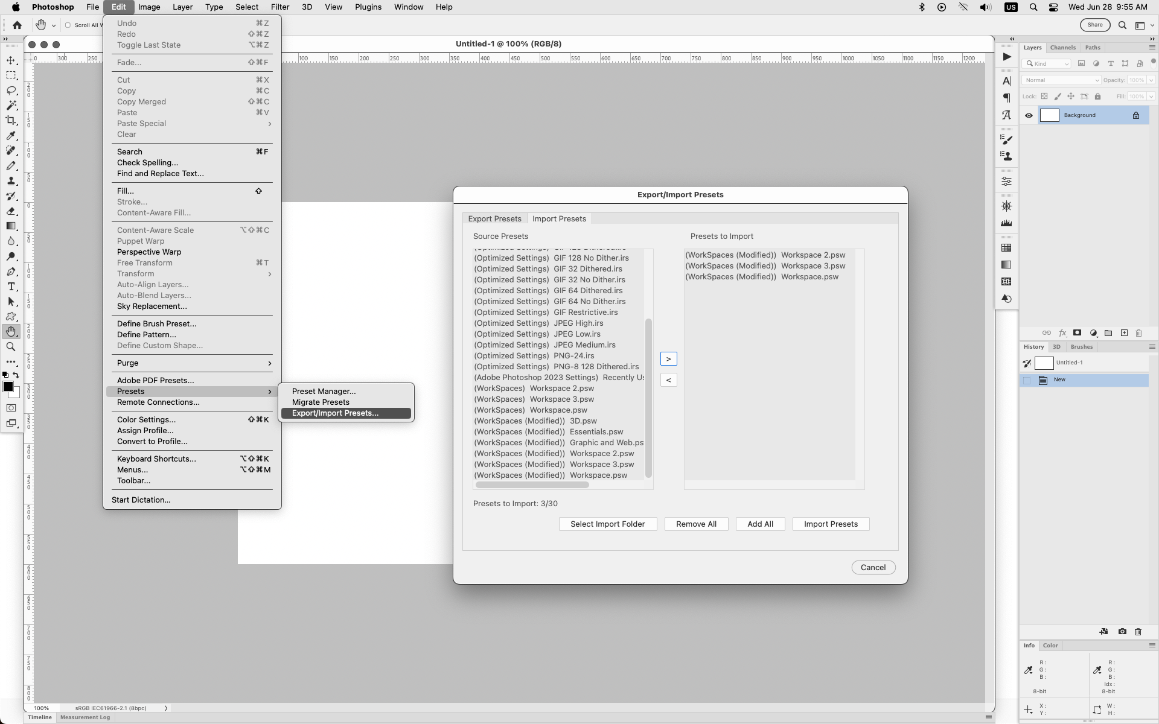The image size is (1159, 724).
Task: Enable lock transparent pixels for the layer
Action: (1045, 96)
